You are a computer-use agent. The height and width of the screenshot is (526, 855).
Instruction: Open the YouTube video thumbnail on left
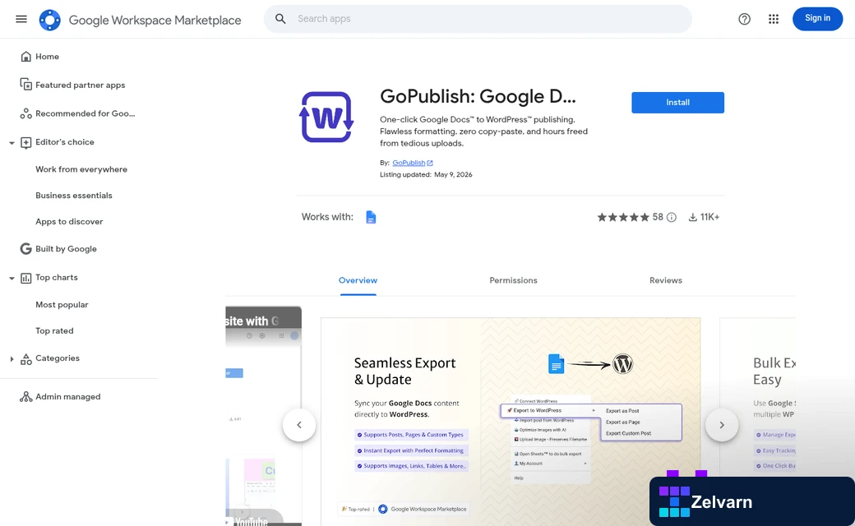(x=263, y=416)
